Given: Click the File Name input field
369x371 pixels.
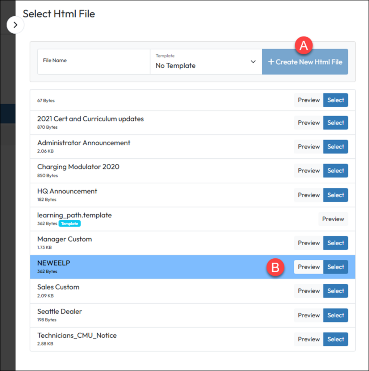Looking at the screenshot, I should point(93,62).
